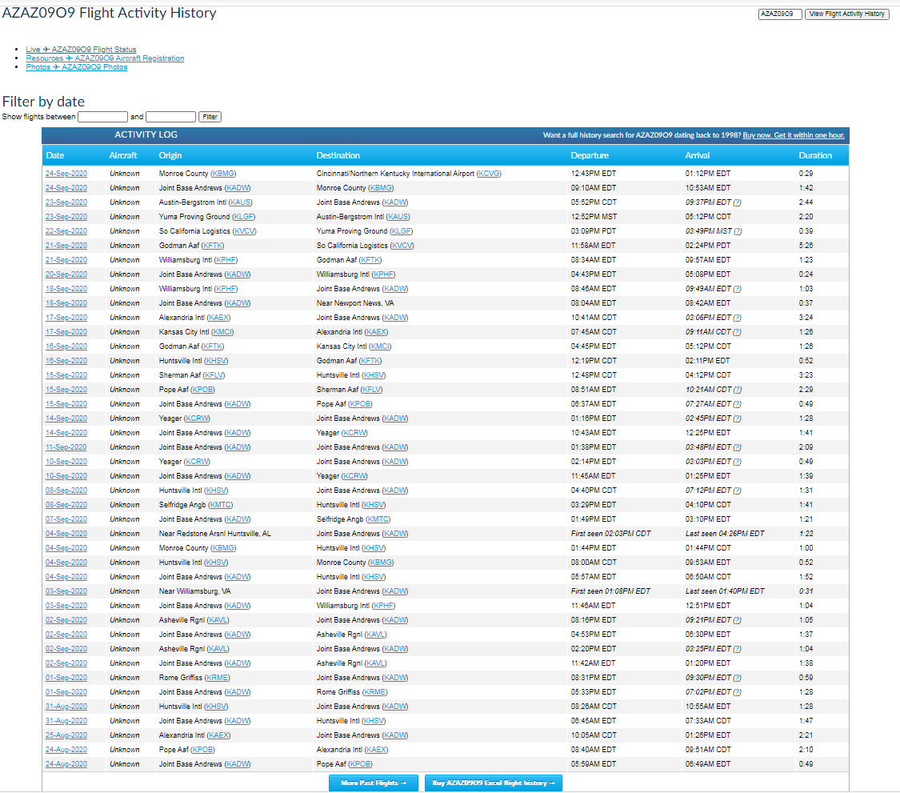This screenshot has height=793, width=900.
Task: Open 22-Sep-2020 flight date link
Action: click(x=66, y=230)
